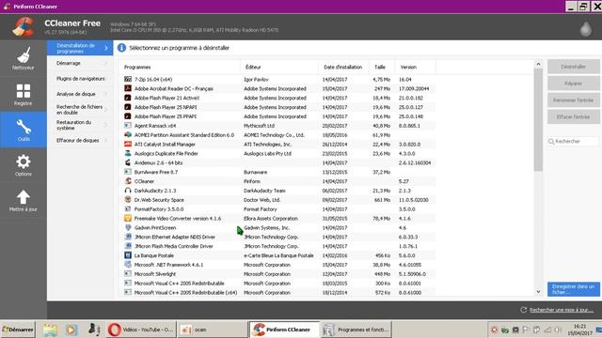Open Opera Vidéos - YouTube taskbar item
Screen dimensions: 602x338
[x=141, y=330]
